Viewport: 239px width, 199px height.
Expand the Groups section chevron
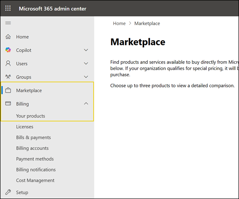click(86, 77)
